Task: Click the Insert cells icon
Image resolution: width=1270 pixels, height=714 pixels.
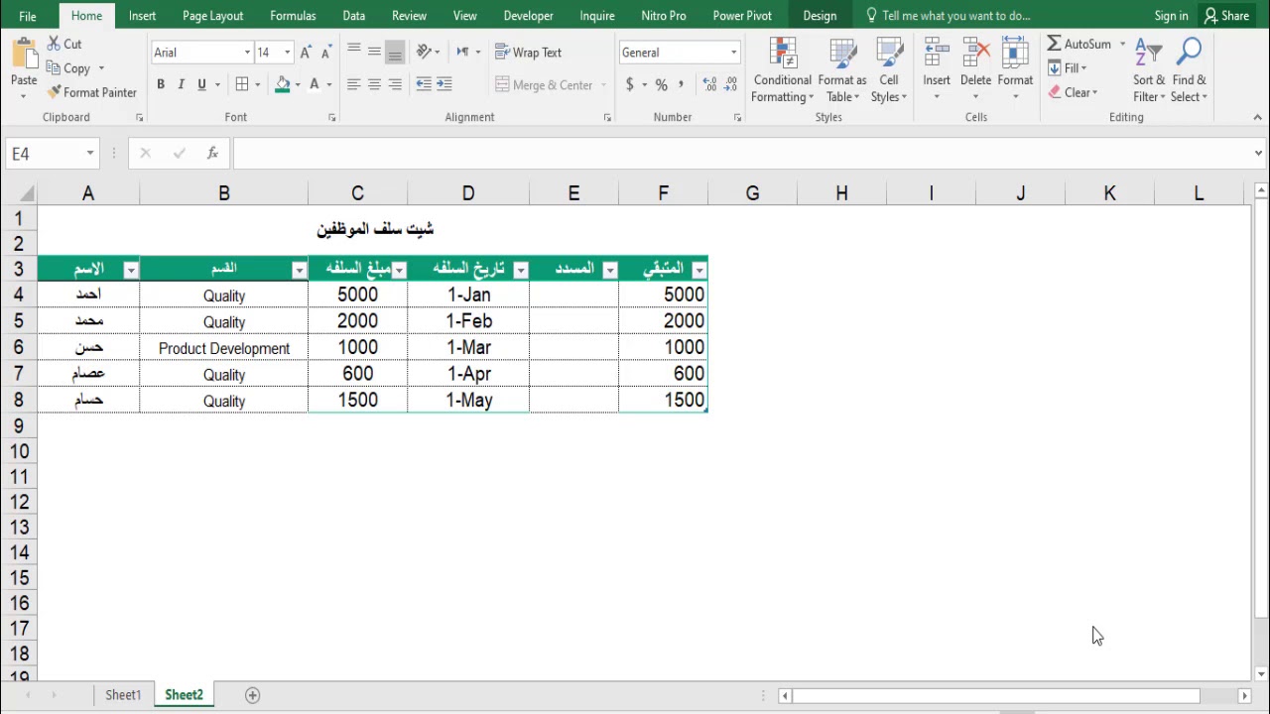Action: coord(937,52)
